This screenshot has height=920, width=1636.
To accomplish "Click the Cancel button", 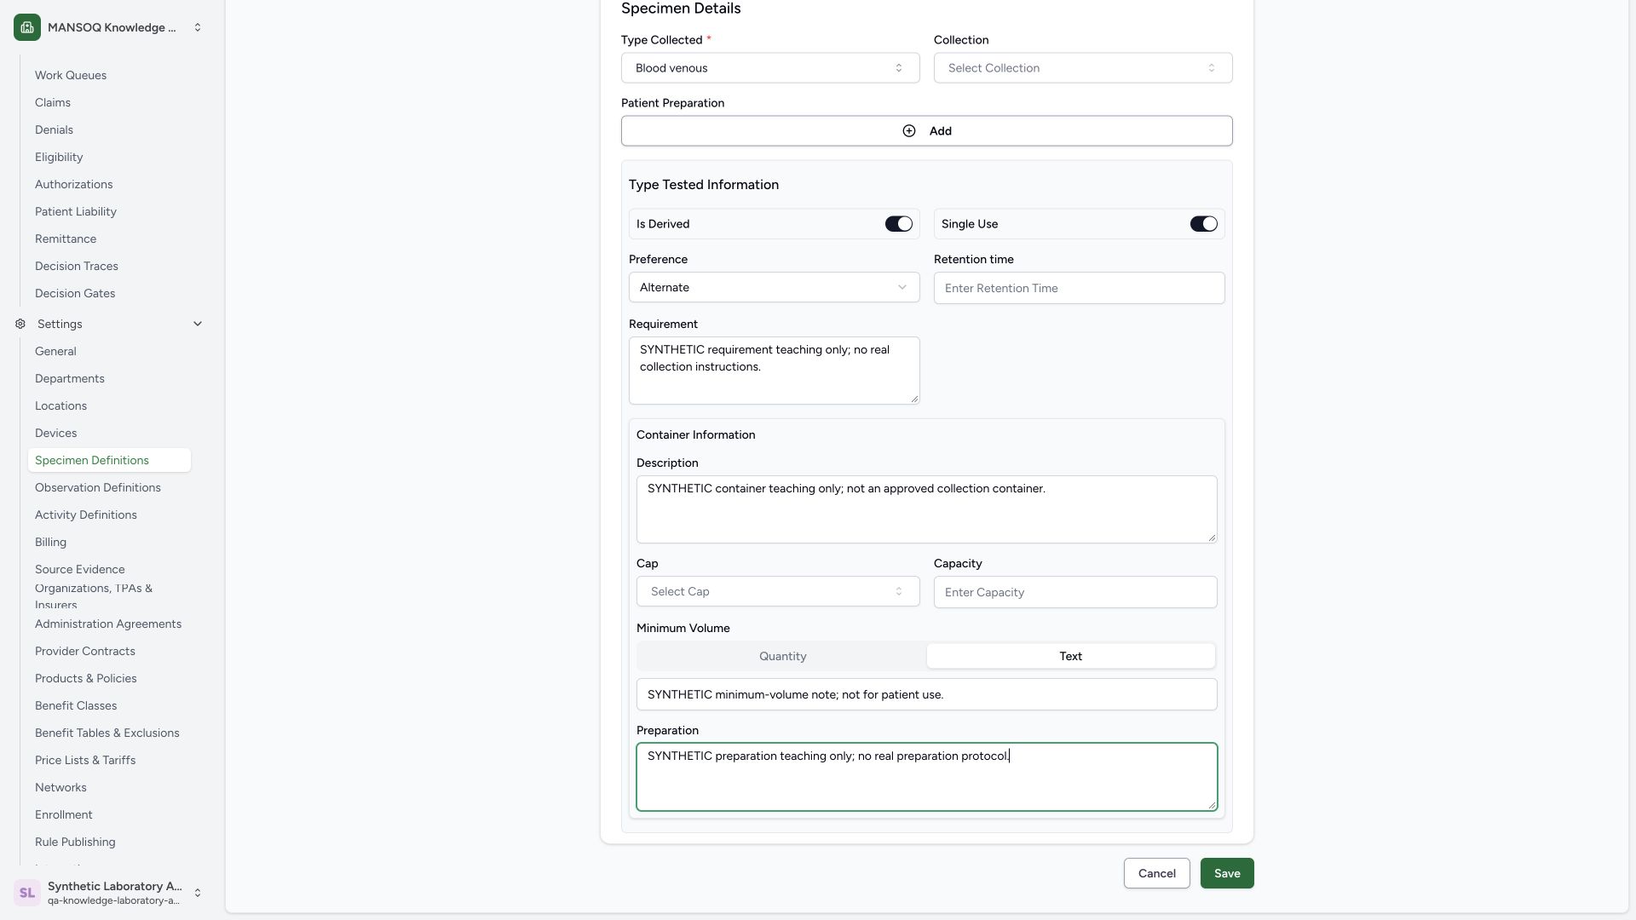I will coord(1156,873).
